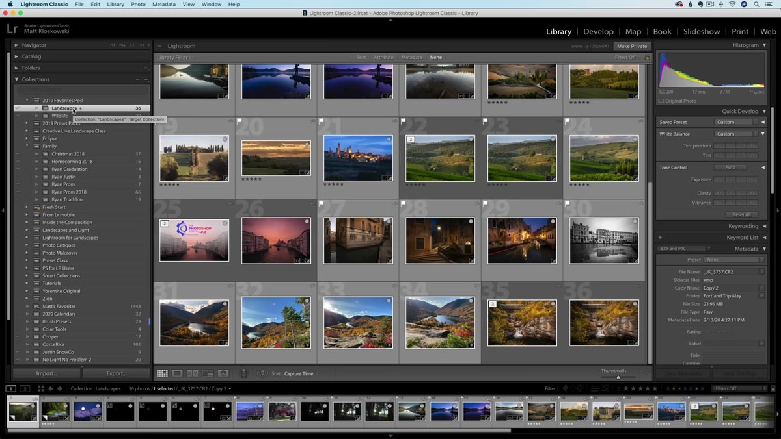
Task: Add folder using Folders plus icon
Action: tap(146, 68)
